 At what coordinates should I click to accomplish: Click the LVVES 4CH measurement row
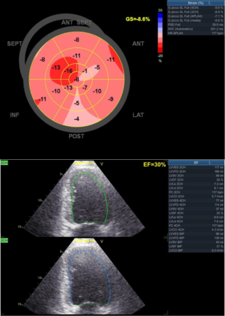tap(196, 200)
